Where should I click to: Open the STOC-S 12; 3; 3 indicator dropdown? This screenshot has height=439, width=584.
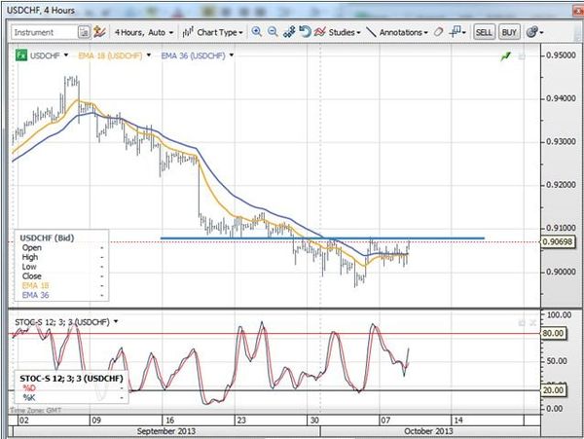click(x=116, y=321)
